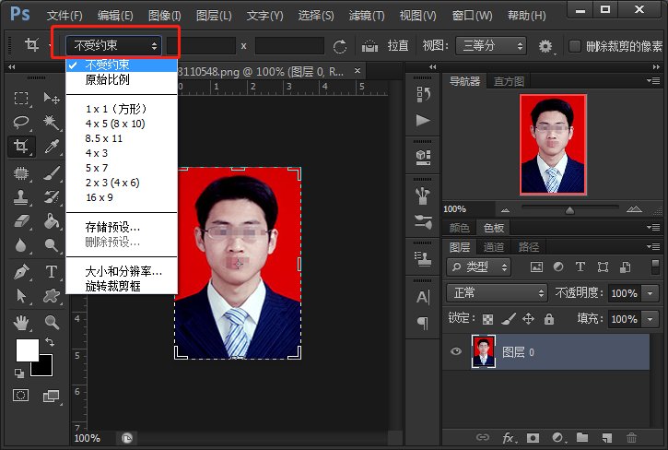Select the Custom Shape tool
Screen dimensions: 668x450
[x=52, y=296]
